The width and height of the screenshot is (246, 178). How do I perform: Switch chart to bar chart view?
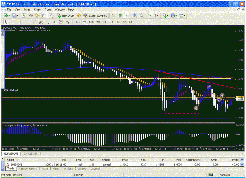coord(113,15)
